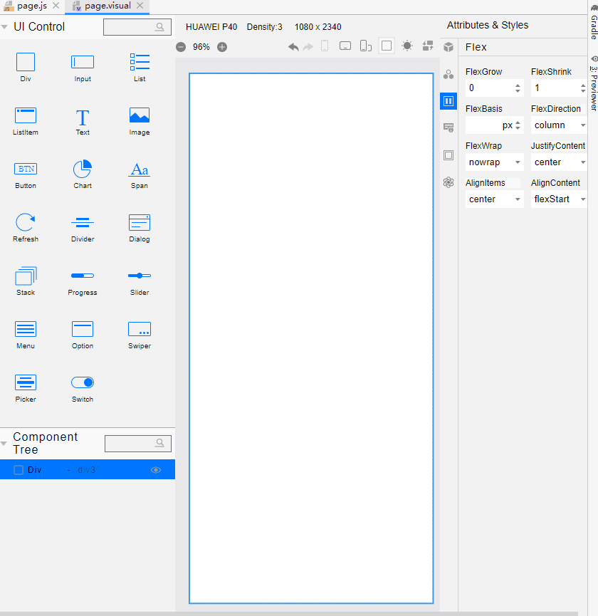The width and height of the screenshot is (598, 616).
Task: Click the HUAWEI P40 device label
Action: point(211,27)
